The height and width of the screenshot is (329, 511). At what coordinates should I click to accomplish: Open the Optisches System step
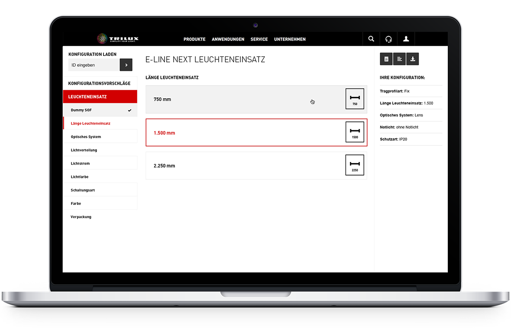100,137
